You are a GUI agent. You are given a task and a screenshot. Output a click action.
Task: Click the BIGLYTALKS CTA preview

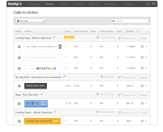[43, 68]
